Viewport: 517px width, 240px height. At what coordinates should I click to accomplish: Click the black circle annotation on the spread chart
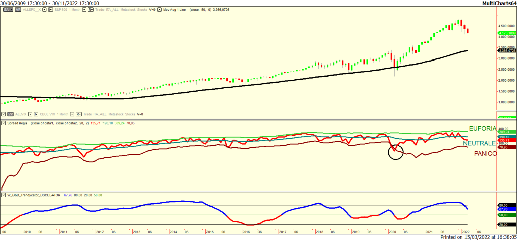tap(395, 152)
